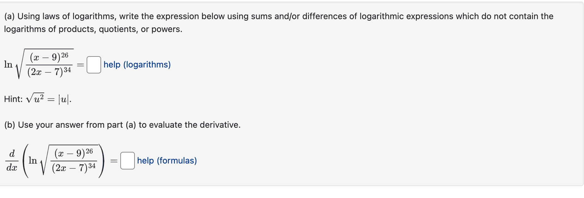This screenshot has height=198, width=584.
Task: Click the ln symbol inside part (b) parentheses
Action: pyautogui.click(x=32, y=161)
